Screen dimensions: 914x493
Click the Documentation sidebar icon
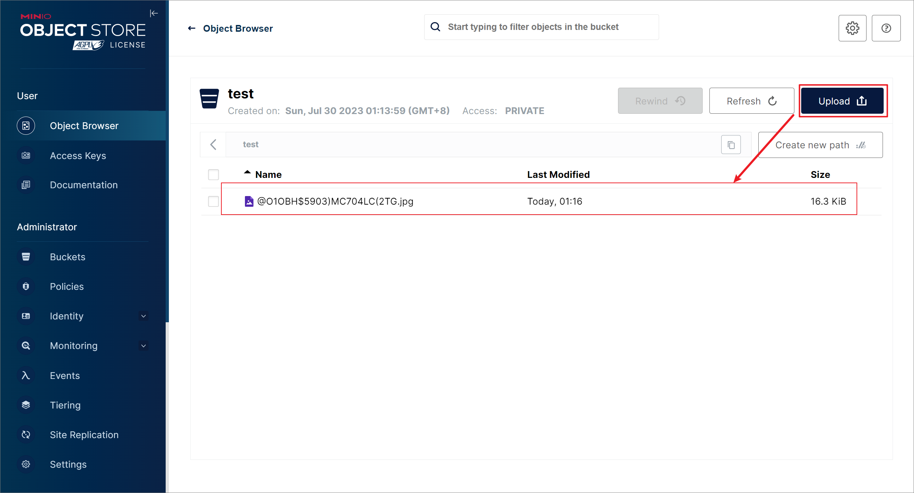point(26,185)
